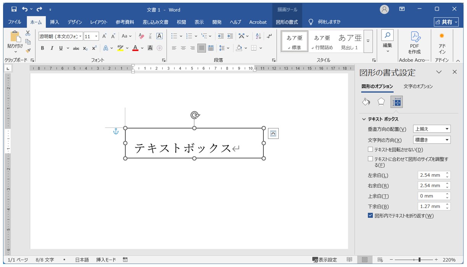Viewport: 467px width, 267px height.
Task: Switch to web layout view in status bar
Action: 380,260
